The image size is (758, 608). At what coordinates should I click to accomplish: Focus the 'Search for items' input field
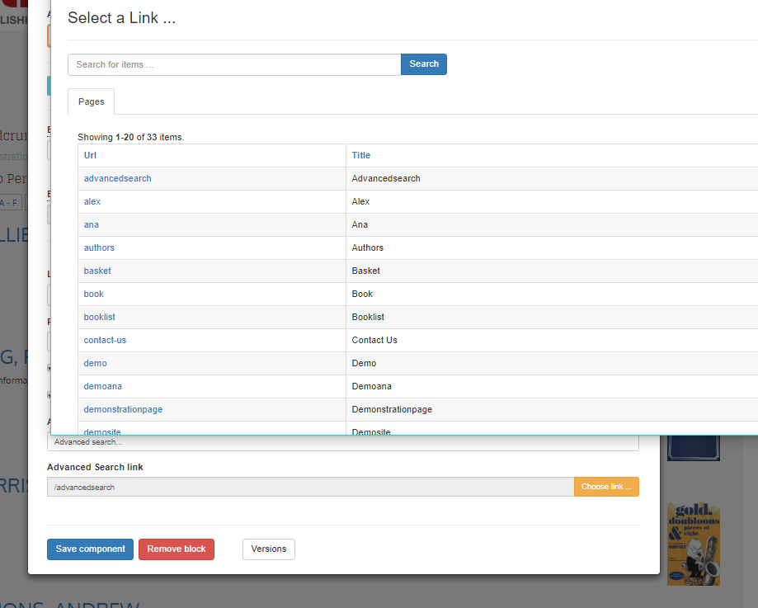[x=234, y=64]
